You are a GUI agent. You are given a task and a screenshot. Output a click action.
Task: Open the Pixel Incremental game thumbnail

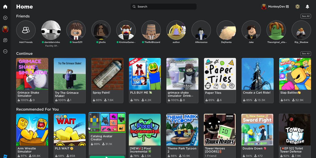point(145,130)
